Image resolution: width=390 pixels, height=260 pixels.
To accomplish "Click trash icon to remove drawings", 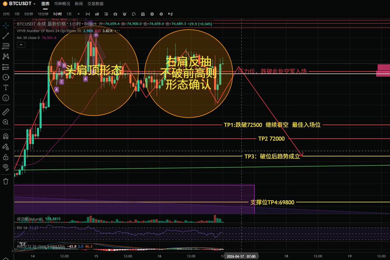I will (6, 181).
